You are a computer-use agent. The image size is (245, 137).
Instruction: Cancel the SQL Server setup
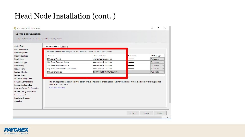160,113
